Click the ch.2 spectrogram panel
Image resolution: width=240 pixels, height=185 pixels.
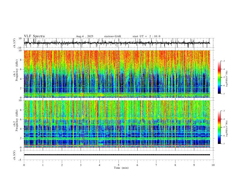click(x=117, y=124)
